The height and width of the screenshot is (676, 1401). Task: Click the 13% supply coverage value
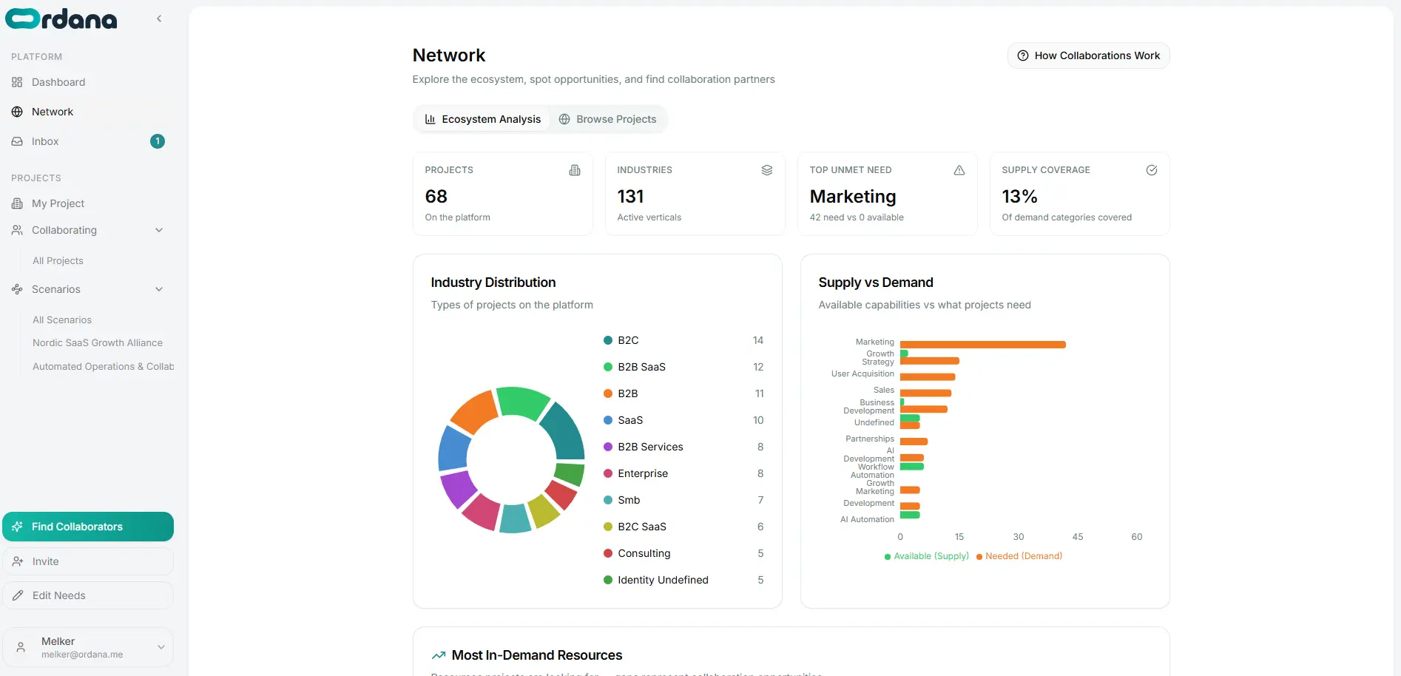click(1020, 197)
